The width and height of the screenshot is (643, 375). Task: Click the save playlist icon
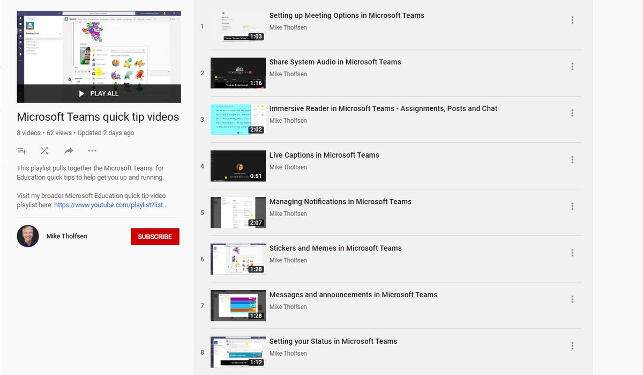[x=22, y=151]
